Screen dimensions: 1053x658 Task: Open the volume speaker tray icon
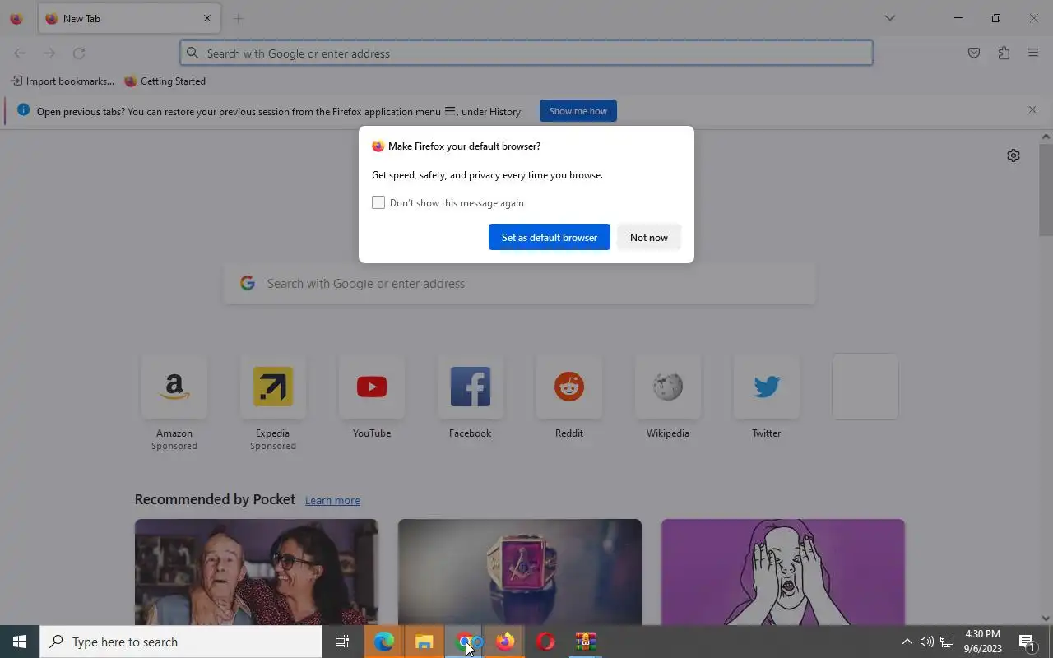click(x=926, y=642)
